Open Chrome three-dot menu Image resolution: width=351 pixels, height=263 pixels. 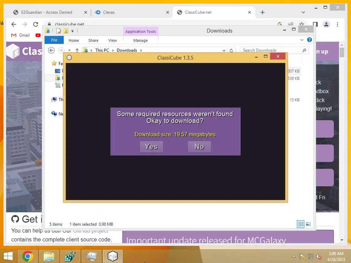[x=337, y=24]
